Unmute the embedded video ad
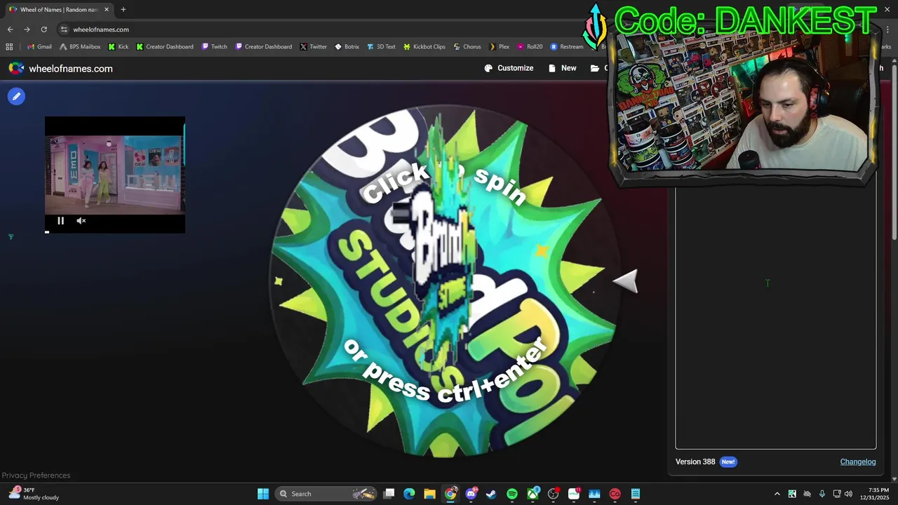This screenshot has width=898, height=505. (81, 221)
